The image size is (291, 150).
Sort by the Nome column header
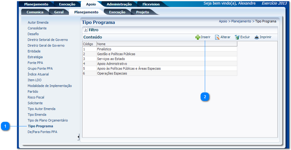point(101,44)
